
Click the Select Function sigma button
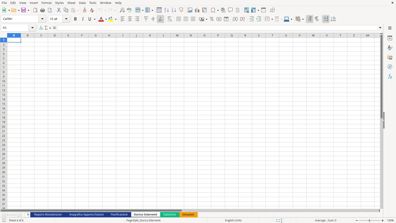click(x=46, y=28)
